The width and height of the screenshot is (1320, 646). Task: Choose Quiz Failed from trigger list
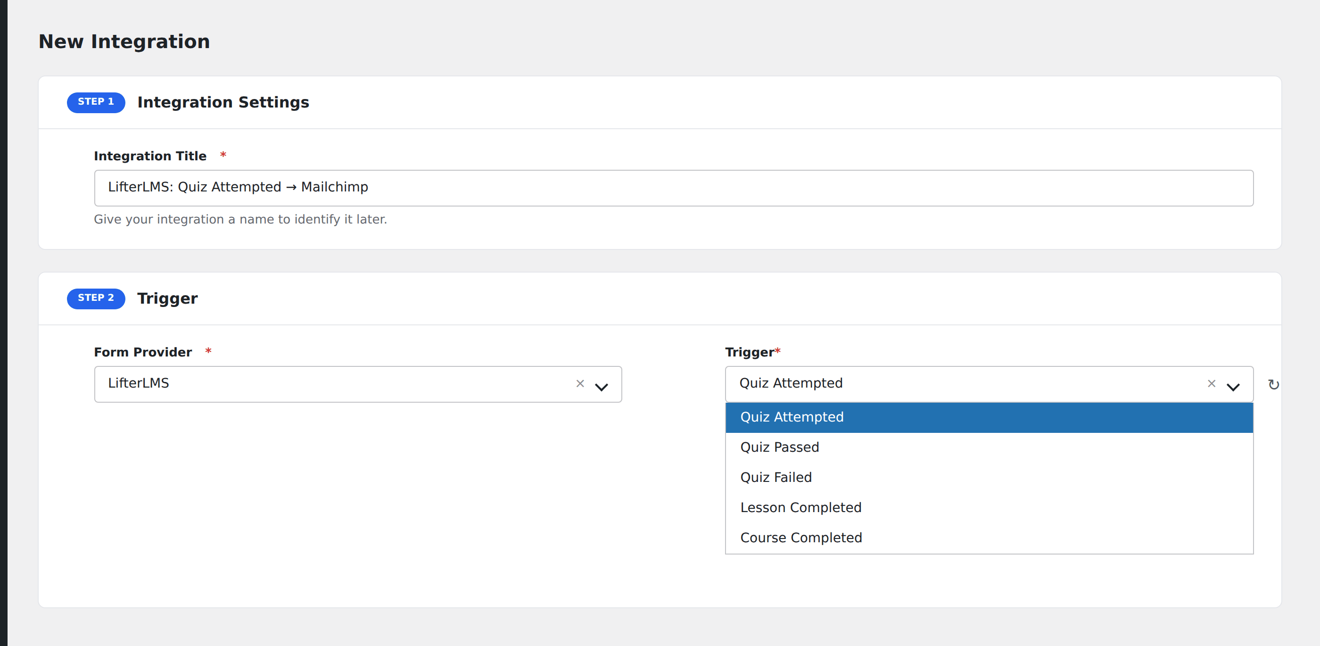[989, 477]
